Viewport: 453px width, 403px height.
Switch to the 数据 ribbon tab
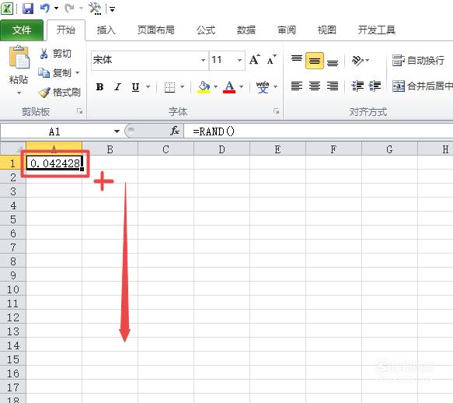(246, 30)
